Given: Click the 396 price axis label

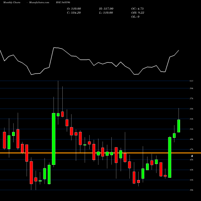Looking at the screenshot, I should pyautogui.click(x=191, y=190).
